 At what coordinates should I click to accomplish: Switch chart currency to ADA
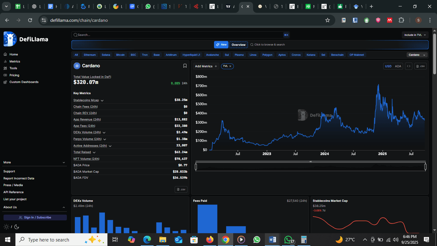398,66
